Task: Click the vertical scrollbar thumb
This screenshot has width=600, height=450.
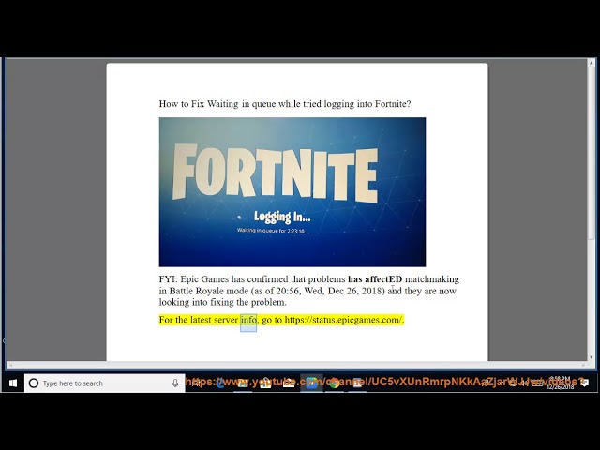Action: point(592,153)
